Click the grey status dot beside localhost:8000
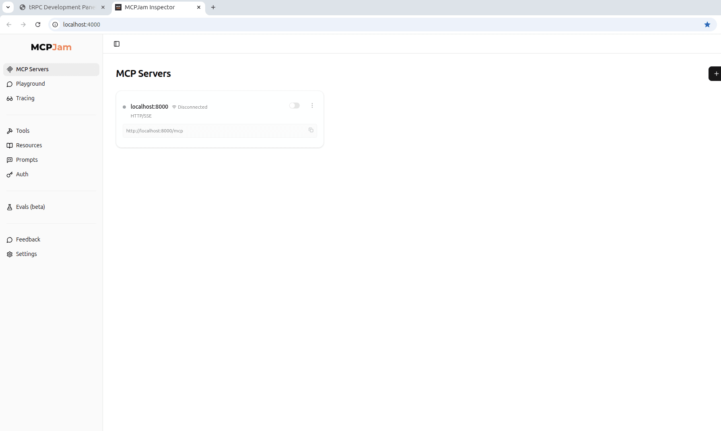This screenshot has width=721, height=431. click(124, 107)
